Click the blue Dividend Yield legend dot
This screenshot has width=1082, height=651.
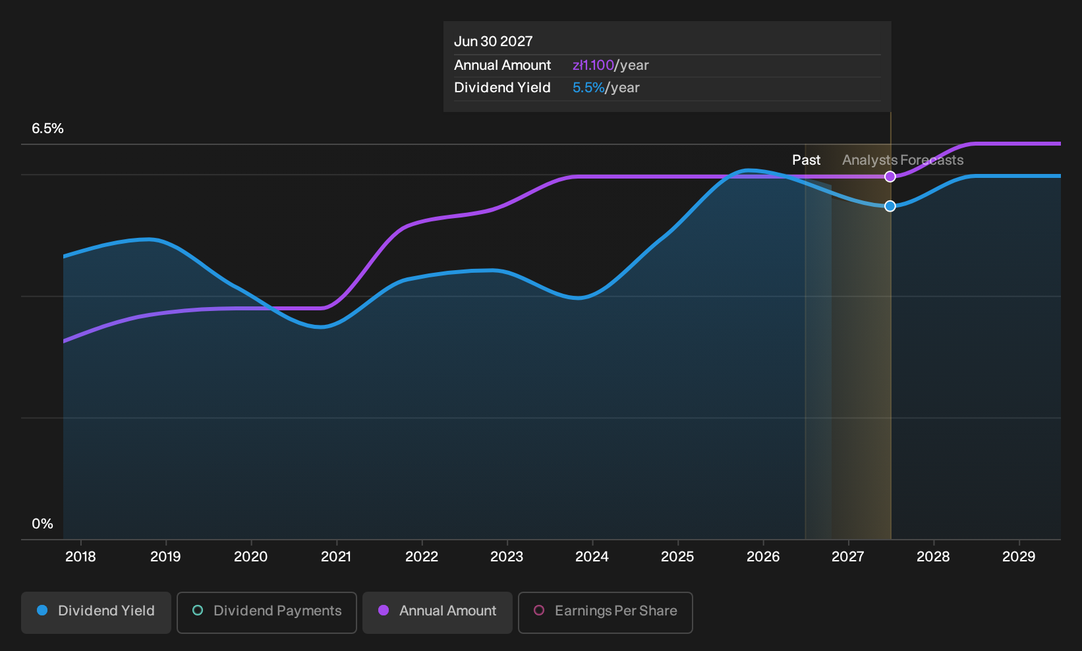(x=42, y=610)
